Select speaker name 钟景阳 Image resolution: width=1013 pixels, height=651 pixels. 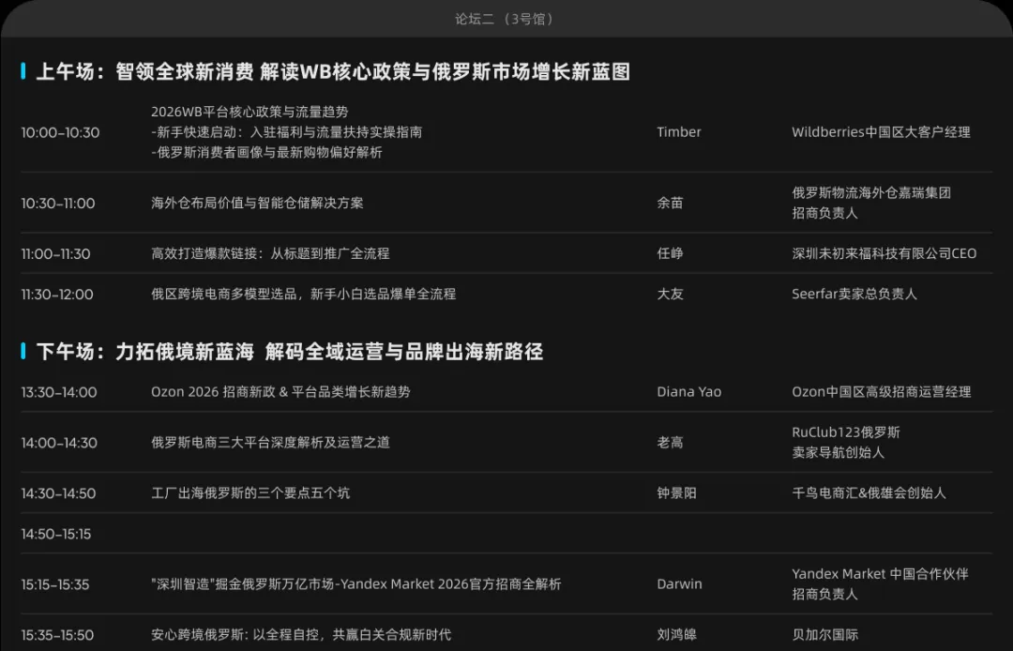coord(676,492)
